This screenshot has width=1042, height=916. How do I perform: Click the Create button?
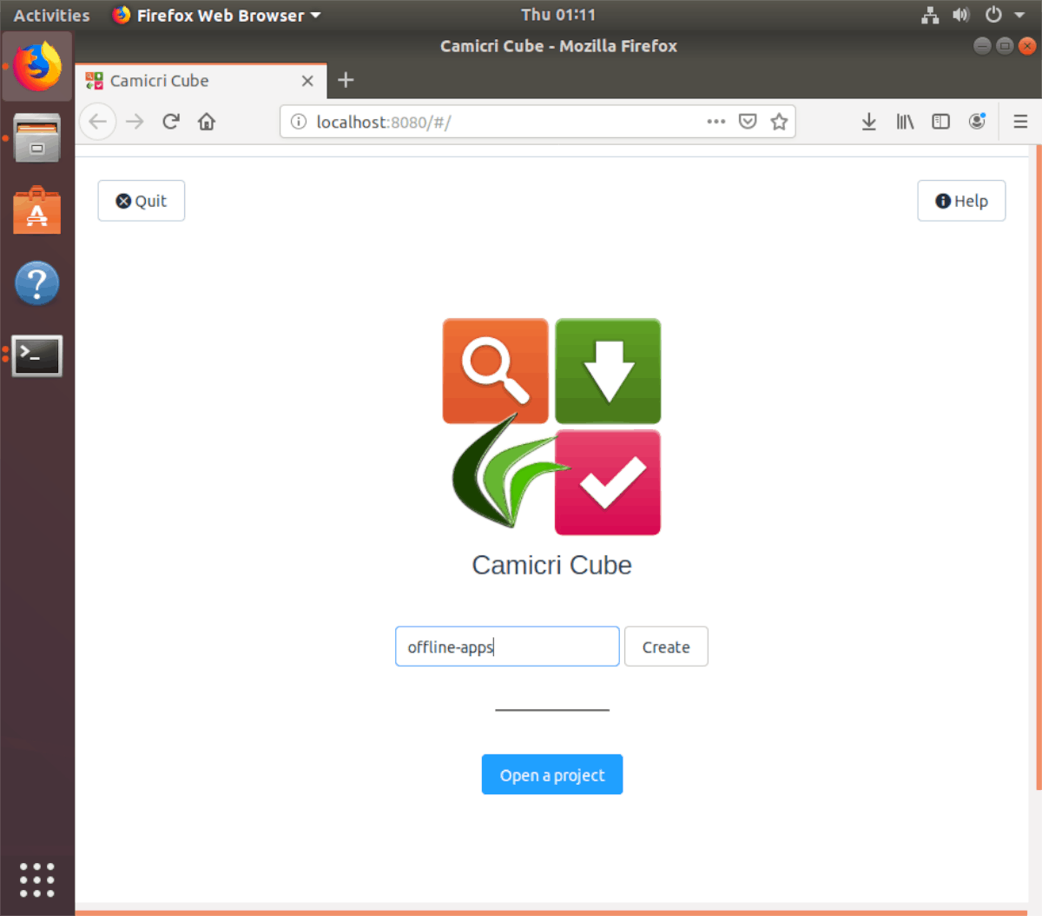pos(665,647)
